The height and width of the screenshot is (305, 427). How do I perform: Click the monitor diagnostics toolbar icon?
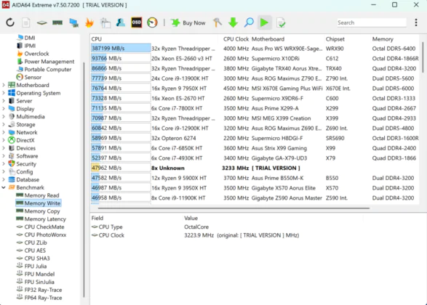tap(73, 23)
